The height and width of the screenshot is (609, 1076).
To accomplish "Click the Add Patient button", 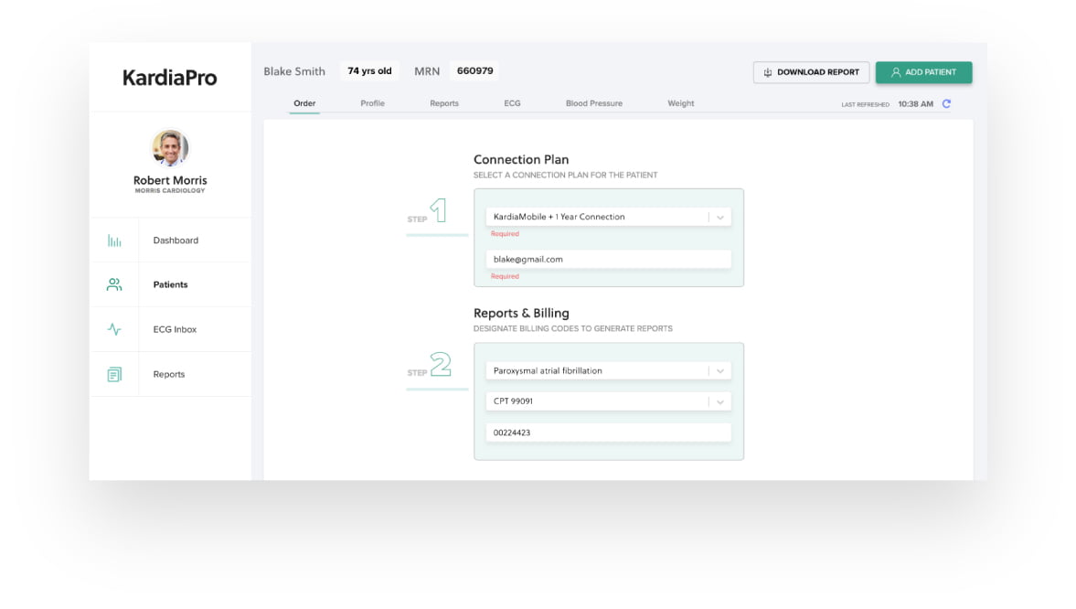I will pos(923,72).
